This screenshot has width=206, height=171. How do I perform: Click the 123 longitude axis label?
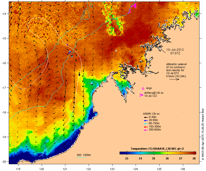point(112,169)
